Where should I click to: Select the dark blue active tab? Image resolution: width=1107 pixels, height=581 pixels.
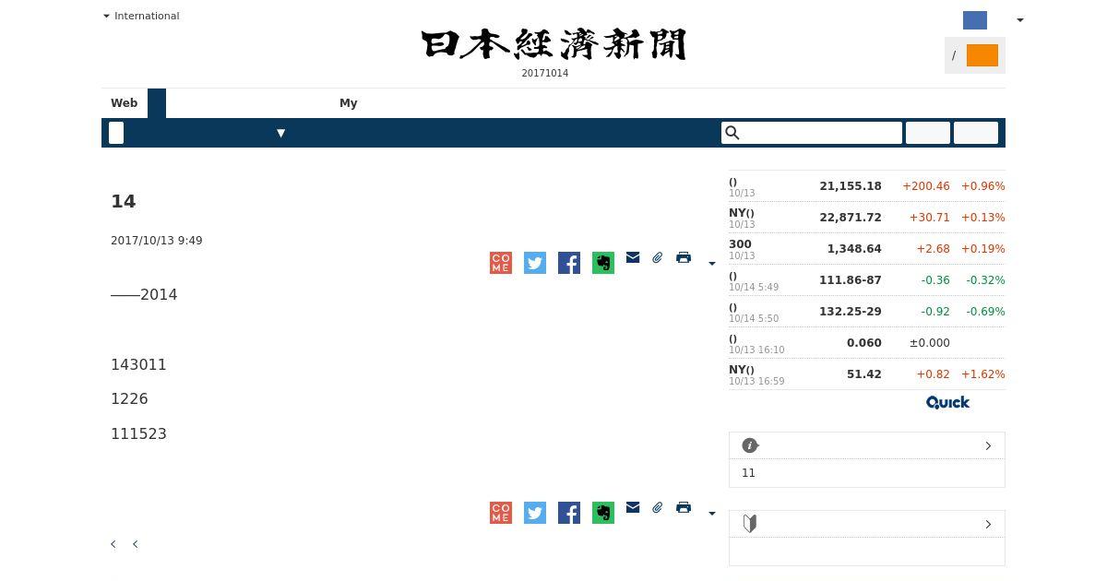[x=157, y=103]
